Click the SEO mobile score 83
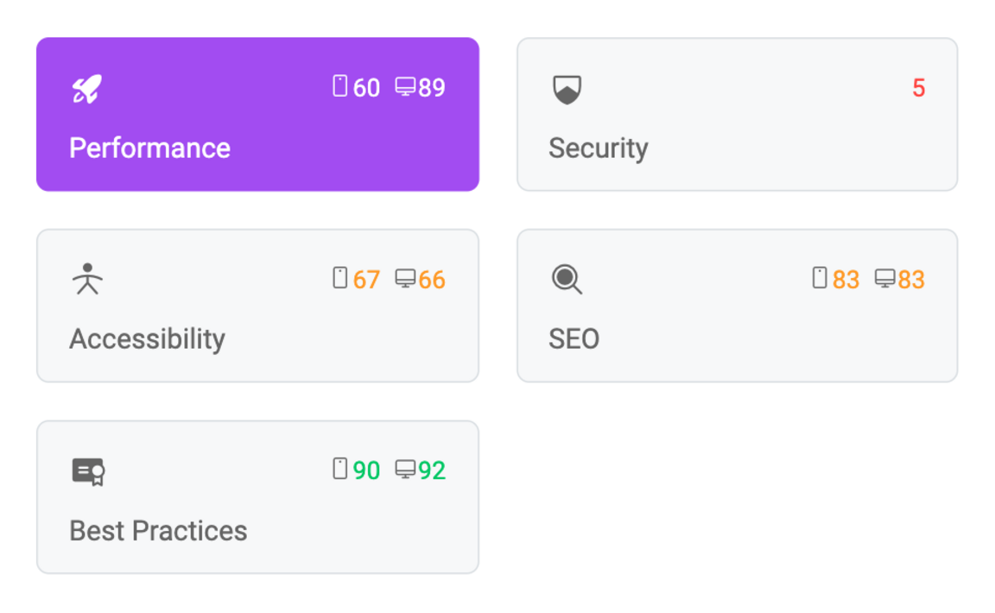 (x=846, y=280)
